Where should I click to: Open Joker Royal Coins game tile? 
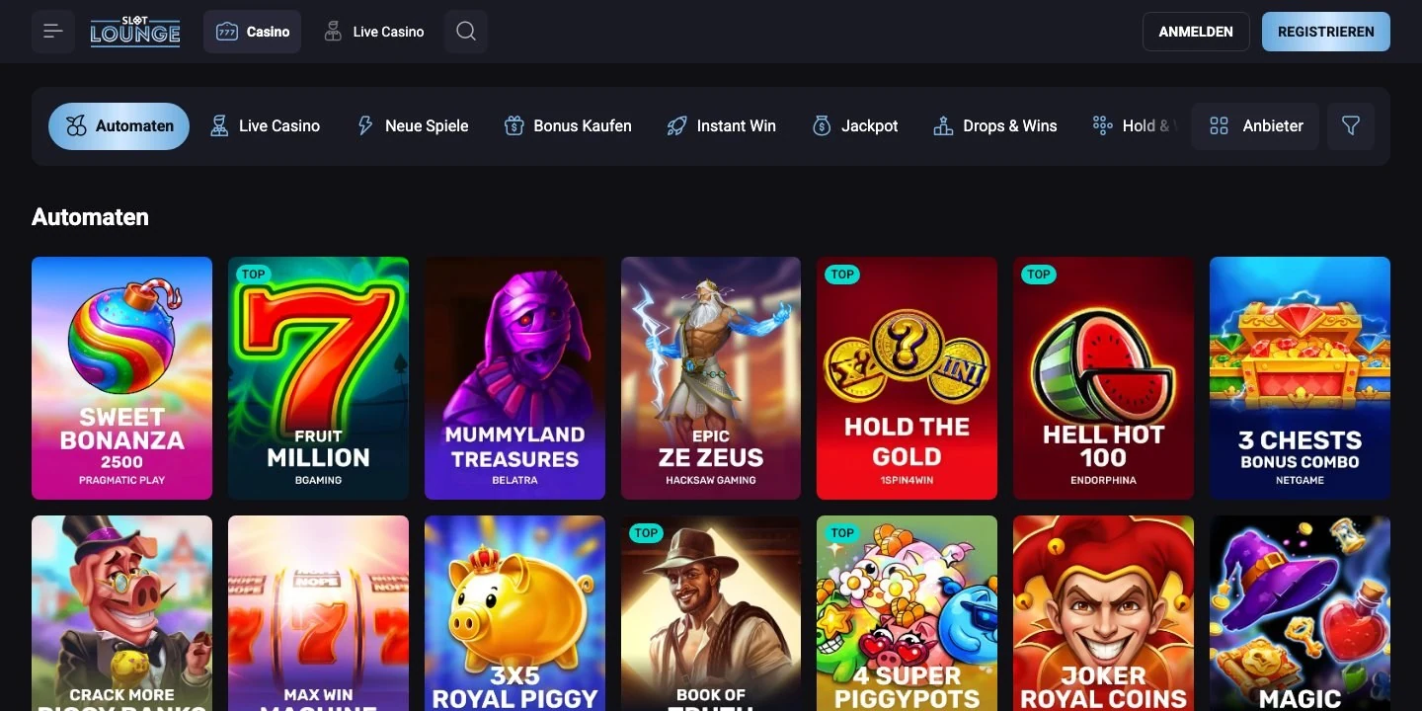pyautogui.click(x=1103, y=613)
